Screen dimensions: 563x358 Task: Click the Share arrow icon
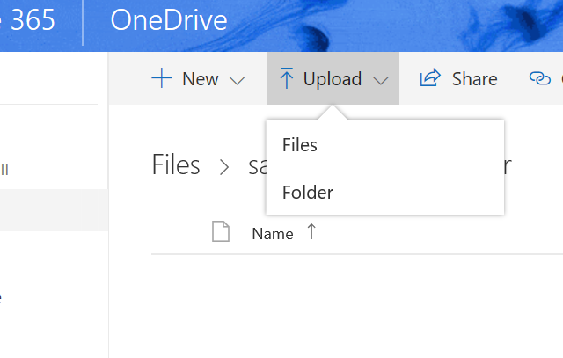pyautogui.click(x=430, y=79)
